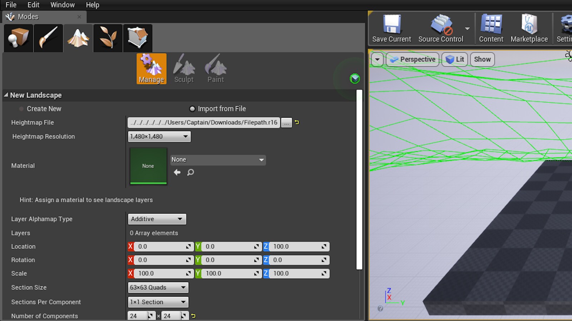Switch to Place mode cube icon
The image size is (572, 321).
[x=18, y=38]
